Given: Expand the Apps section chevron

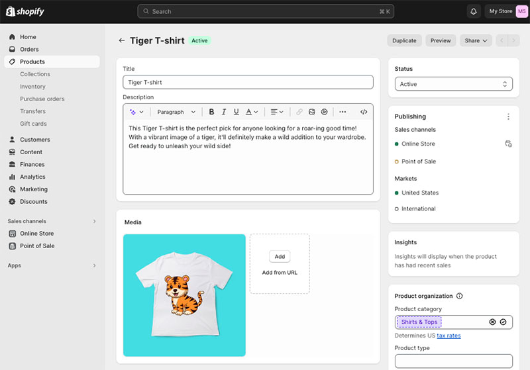Looking at the screenshot, I should click(x=94, y=265).
